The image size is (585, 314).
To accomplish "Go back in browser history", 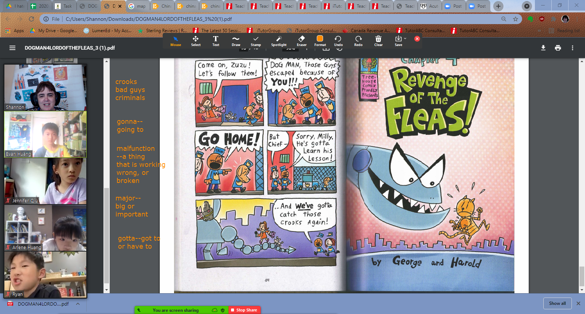I will [8, 19].
